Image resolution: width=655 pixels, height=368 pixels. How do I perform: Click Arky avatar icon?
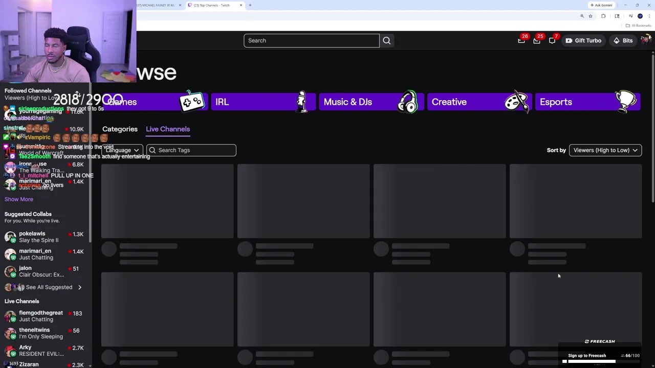click(x=10, y=351)
